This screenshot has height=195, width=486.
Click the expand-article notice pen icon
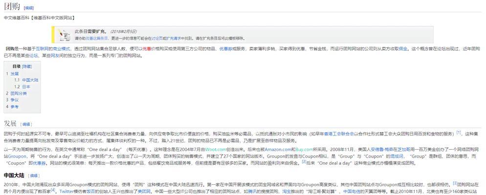pyautogui.click(x=65, y=35)
